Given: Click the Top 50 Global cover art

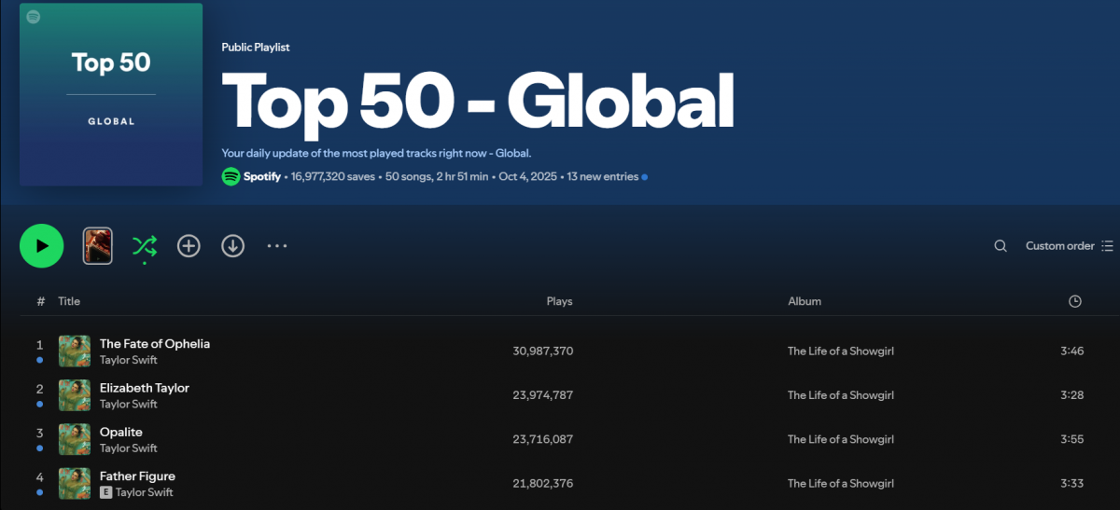Looking at the screenshot, I should point(111,94).
